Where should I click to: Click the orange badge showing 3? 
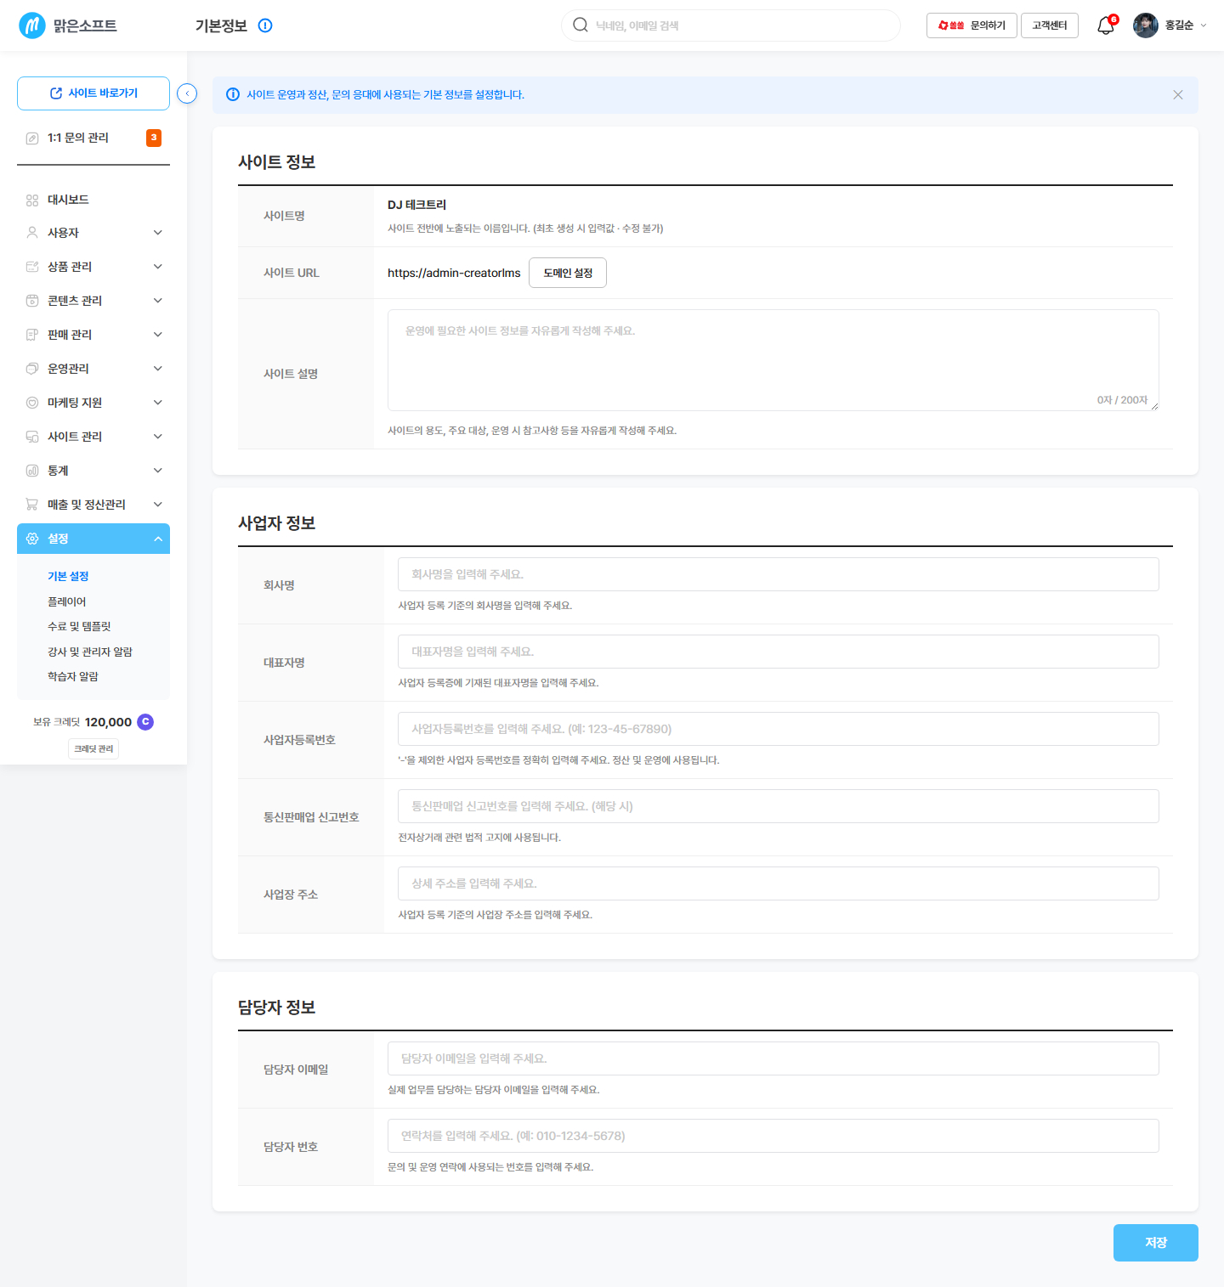[154, 138]
